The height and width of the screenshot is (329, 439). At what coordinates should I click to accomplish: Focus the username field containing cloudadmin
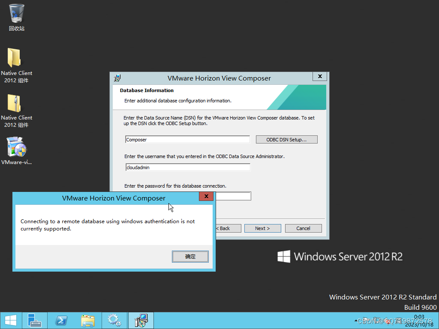pos(188,167)
